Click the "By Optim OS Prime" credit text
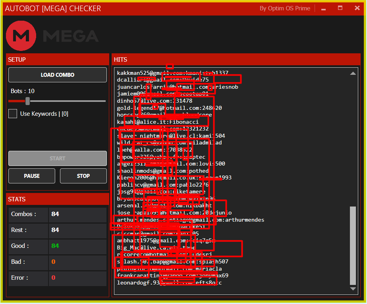Image resolution: width=367 pixels, height=304 pixels. [x=285, y=8]
